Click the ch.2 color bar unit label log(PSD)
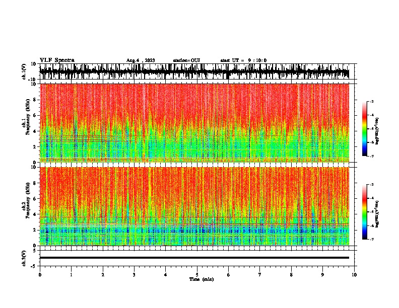399x308 pixels. tap(377, 214)
